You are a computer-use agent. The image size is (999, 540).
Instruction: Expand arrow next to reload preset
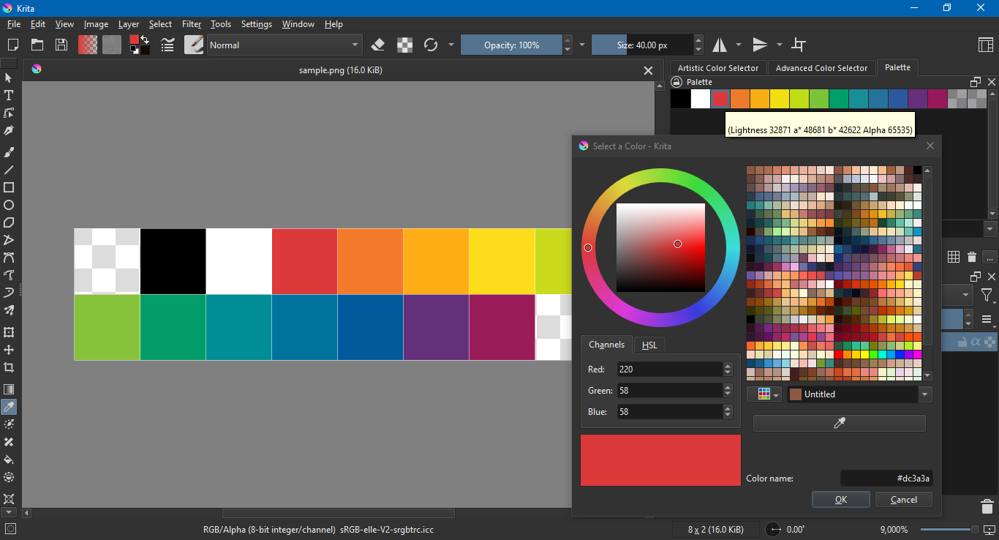coord(451,45)
